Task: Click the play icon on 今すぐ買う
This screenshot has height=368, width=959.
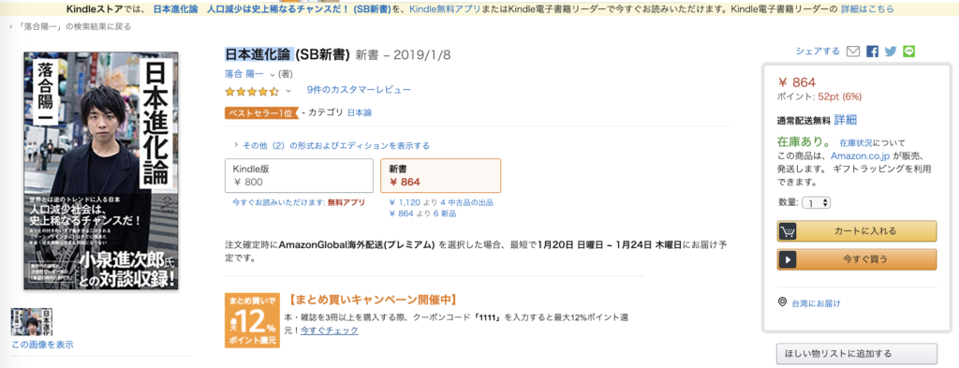Action: click(x=787, y=259)
